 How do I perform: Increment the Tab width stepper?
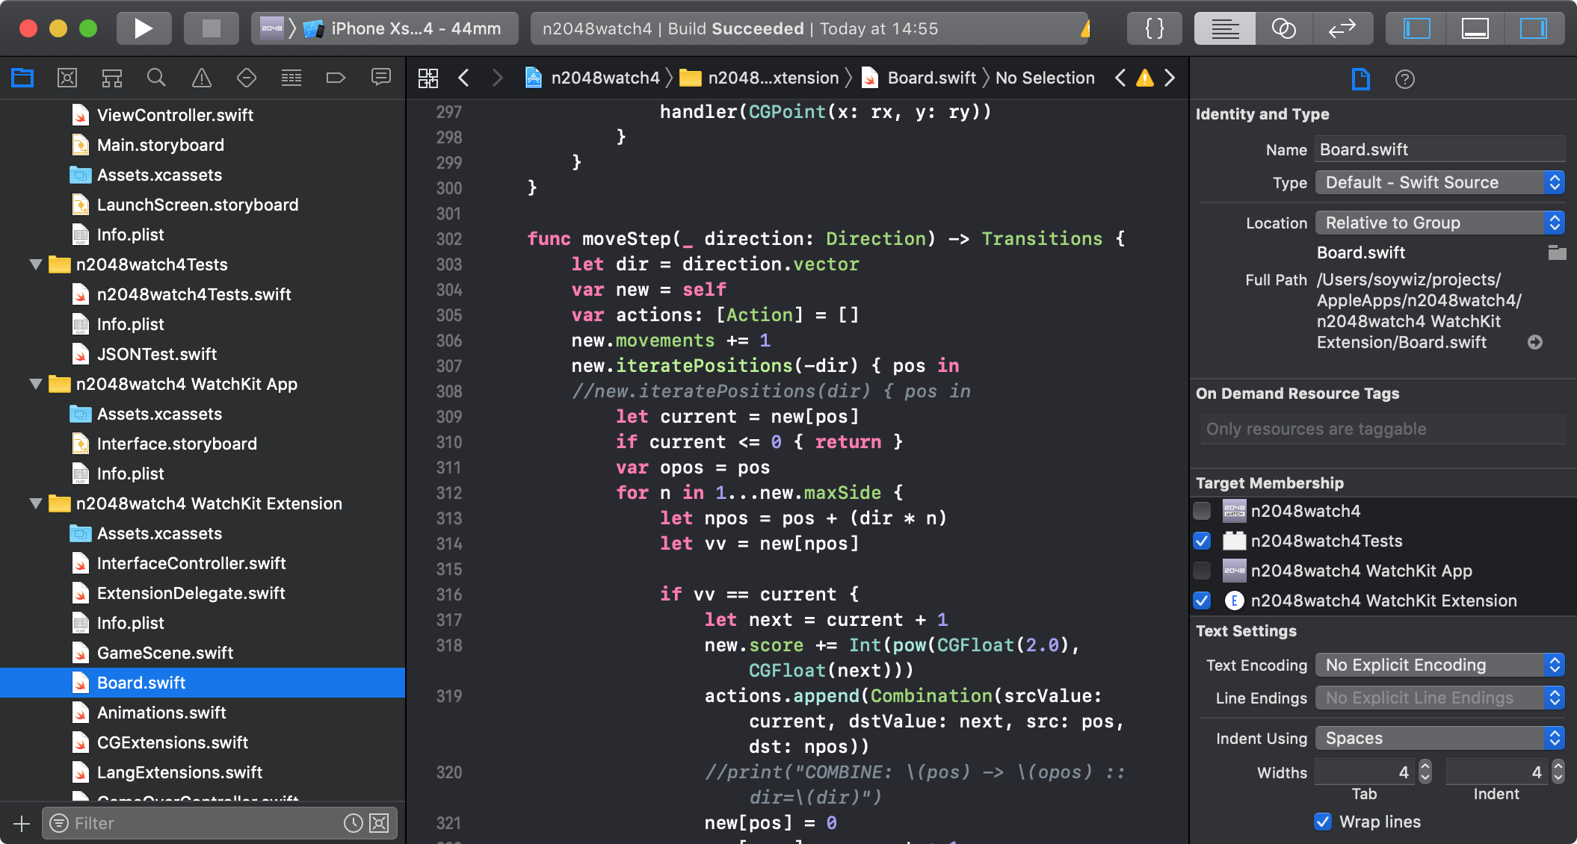[1425, 766]
